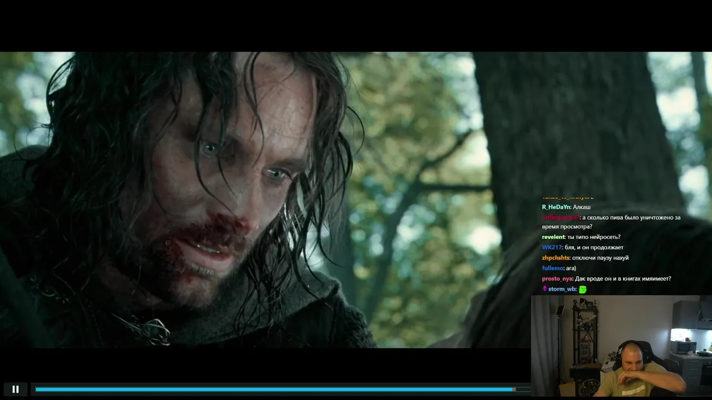
Task: Click the streamer webcam overlay
Action: coord(621,346)
